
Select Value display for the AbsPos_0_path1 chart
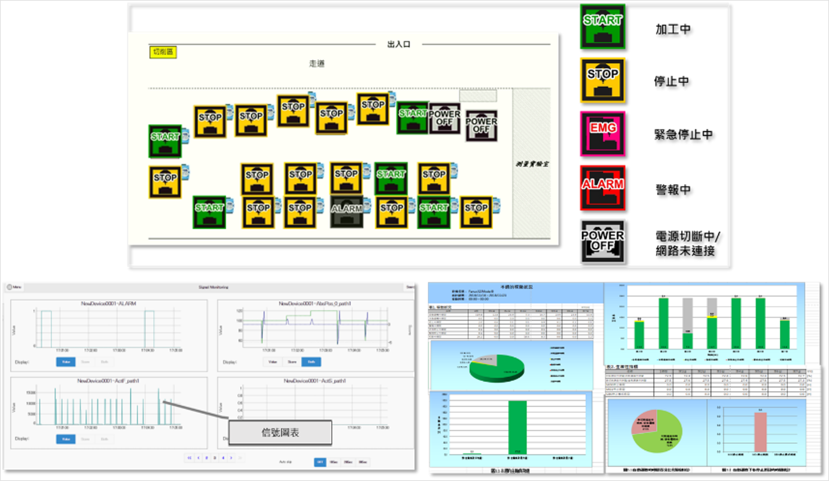(273, 362)
